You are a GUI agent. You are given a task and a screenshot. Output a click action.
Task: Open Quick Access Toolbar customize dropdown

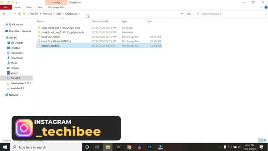16,3
